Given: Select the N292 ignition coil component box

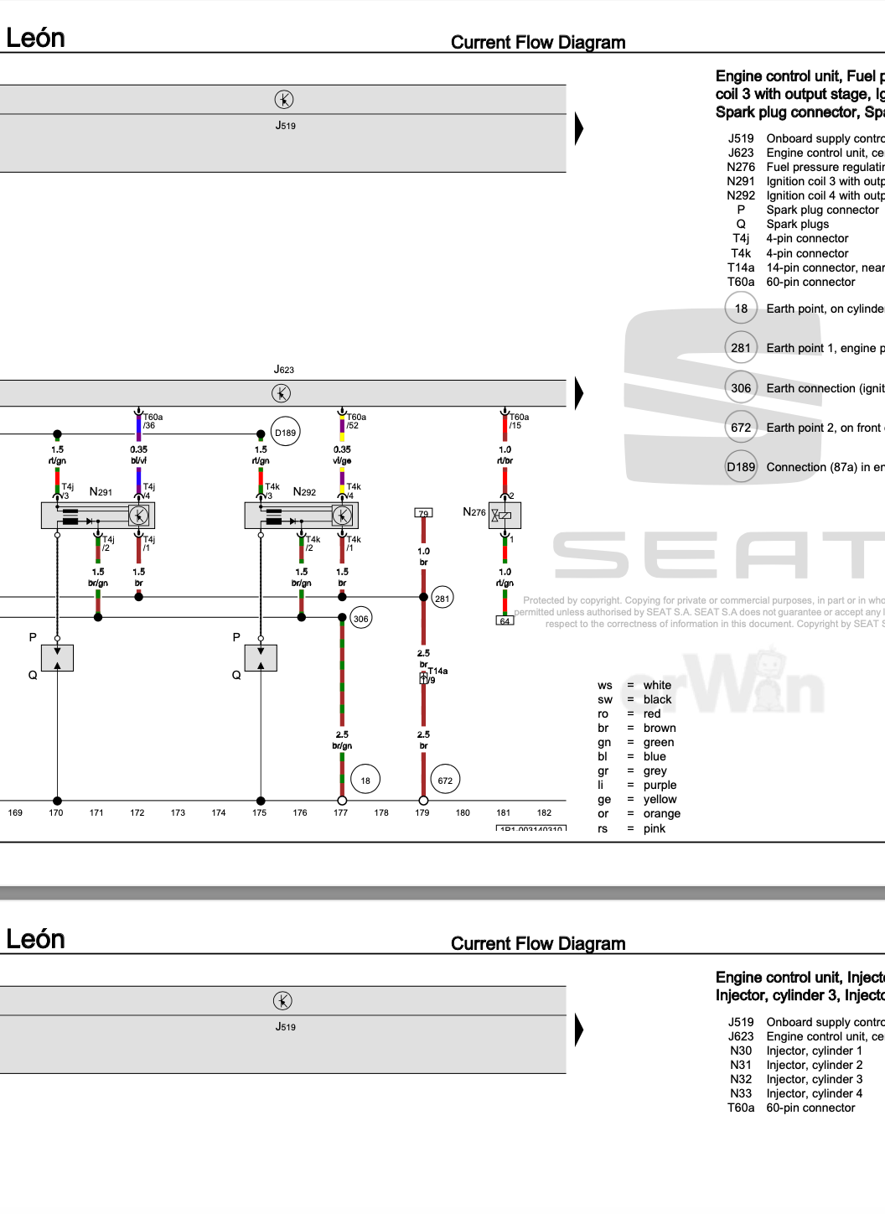Looking at the screenshot, I should pos(302,516).
